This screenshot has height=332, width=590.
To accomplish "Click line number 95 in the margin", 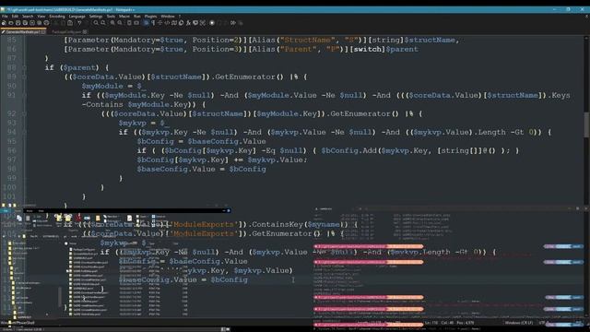I will point(12,141).
